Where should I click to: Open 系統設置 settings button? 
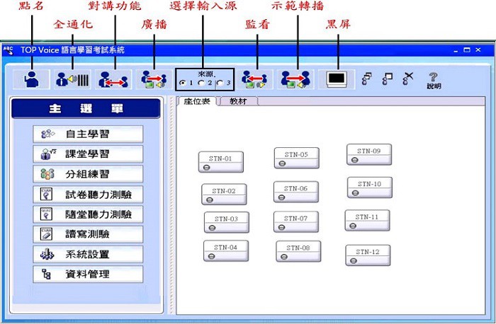click(x=88, y=254)
